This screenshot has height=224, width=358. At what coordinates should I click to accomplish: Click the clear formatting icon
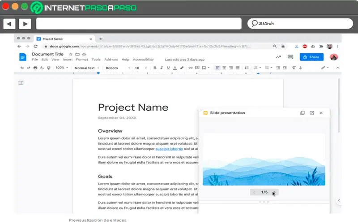(294, 68)
